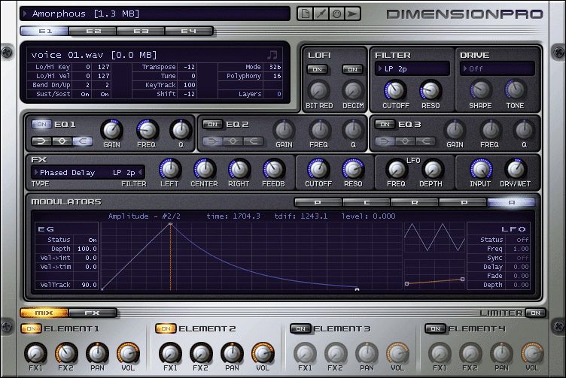Open options with the screwdriver icon
The width and height of the screenshot is (566, 378).
321,14
